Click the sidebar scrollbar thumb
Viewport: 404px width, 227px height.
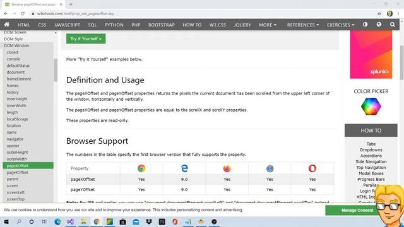pyautogui.click(x=56, y=70)
